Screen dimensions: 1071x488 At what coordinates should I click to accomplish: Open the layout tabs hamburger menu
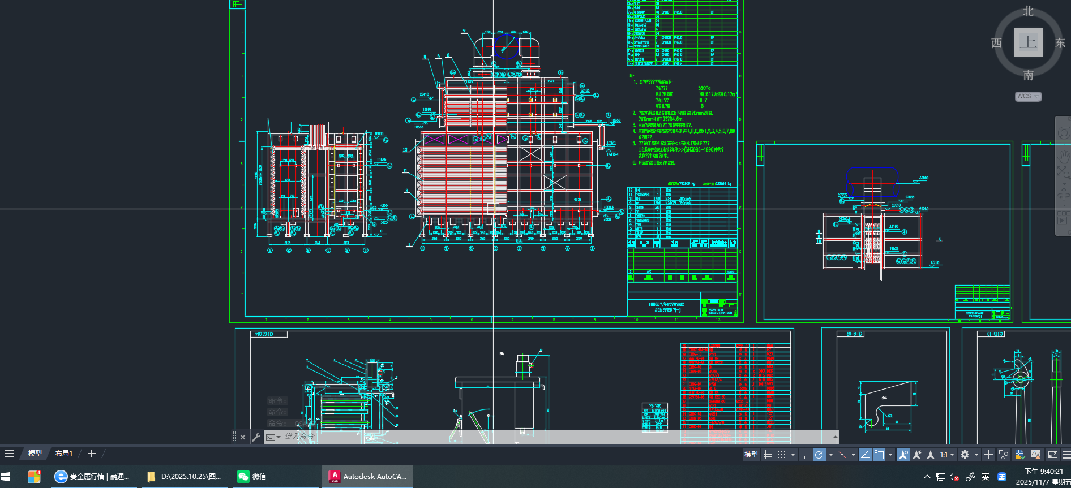tap(9, 454)
